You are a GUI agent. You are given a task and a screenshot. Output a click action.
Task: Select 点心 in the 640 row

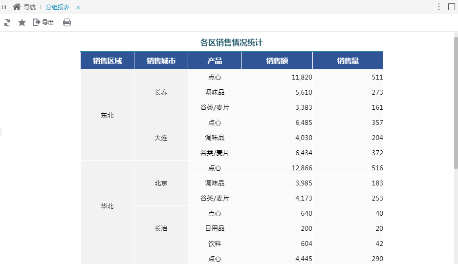click(215, 214)
